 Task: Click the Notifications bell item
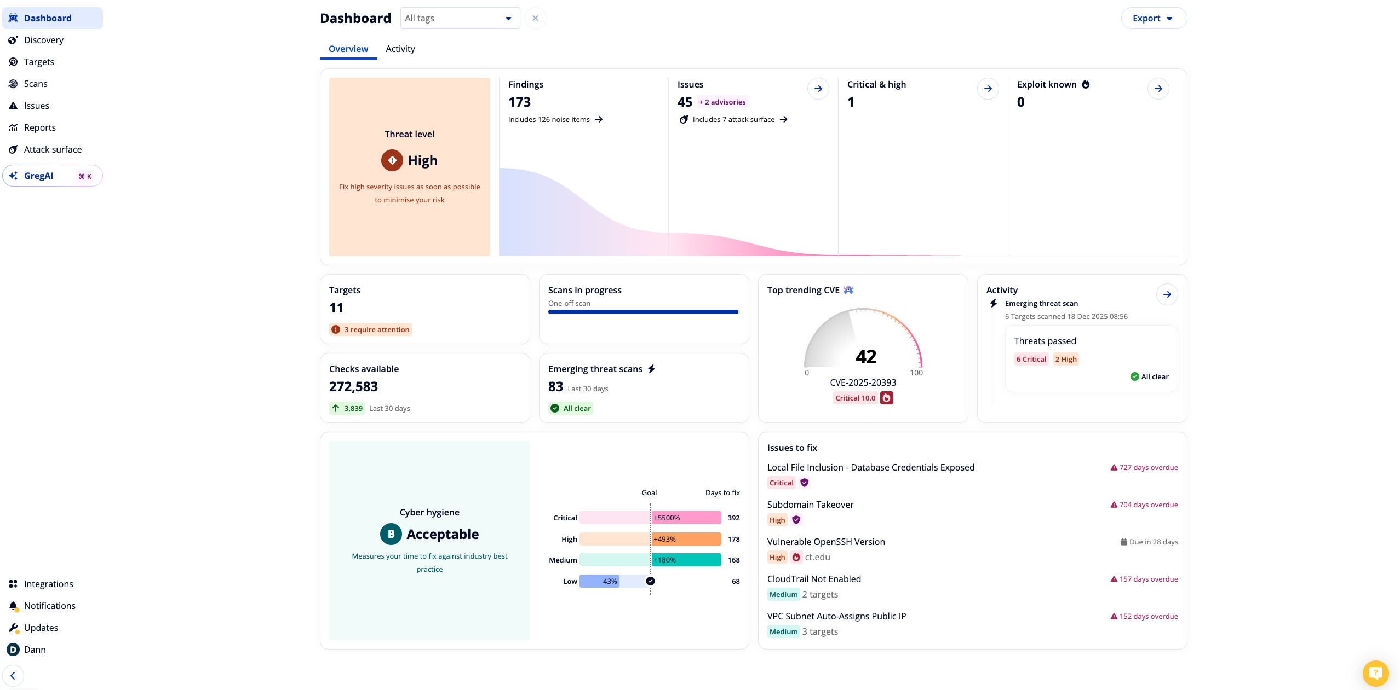point(49,606)
